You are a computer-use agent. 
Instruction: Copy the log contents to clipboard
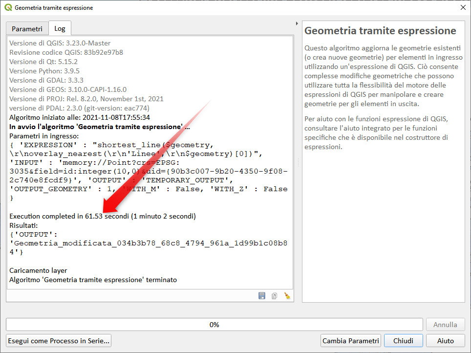coord(275,295)
